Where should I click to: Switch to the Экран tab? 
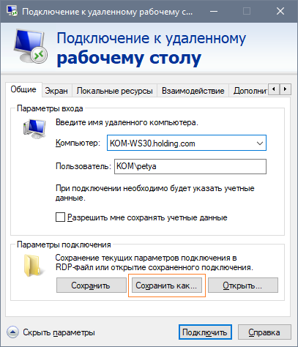click(x=56, y=91)
